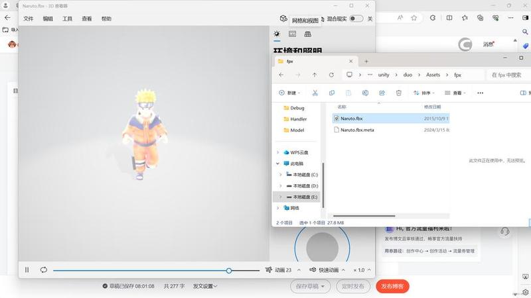Go up one folder in File Explorer

click(315, 75)
